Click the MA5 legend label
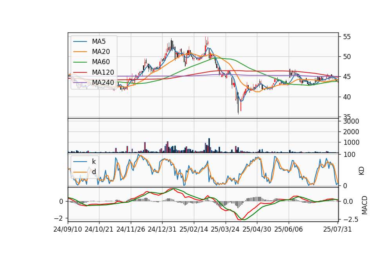The width and height of the screenshot is (376, 270). tap(99, 41)
